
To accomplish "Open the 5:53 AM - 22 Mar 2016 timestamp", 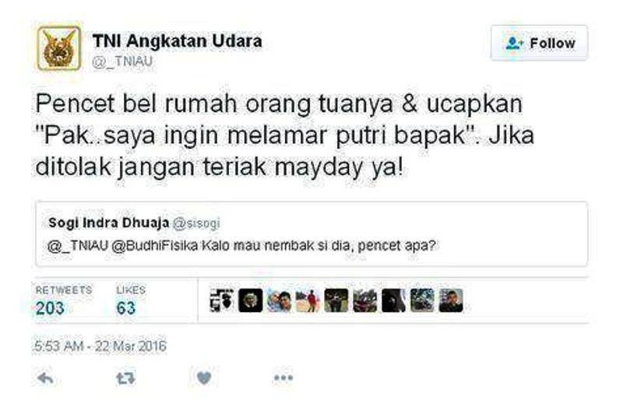I will (x=100, y=346).
